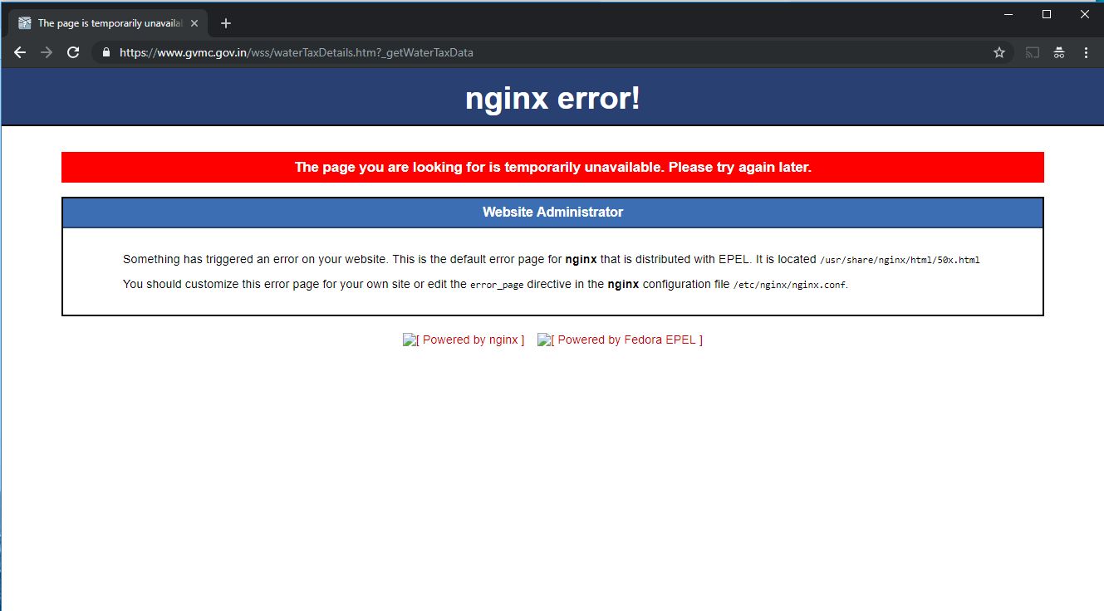1104x611 pixels.
Task: Open the 'Powered by Fedora EPEL' link
Action: (620, 340)
